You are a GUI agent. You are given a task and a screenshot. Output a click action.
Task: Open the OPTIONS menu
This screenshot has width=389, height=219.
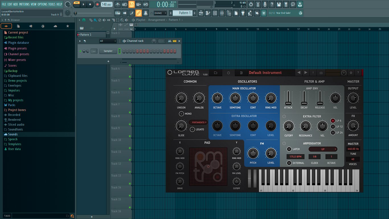42,4
